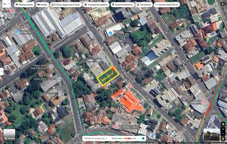
Task: Expand the collapsed side panel arrow
Action: coord(2,72)
